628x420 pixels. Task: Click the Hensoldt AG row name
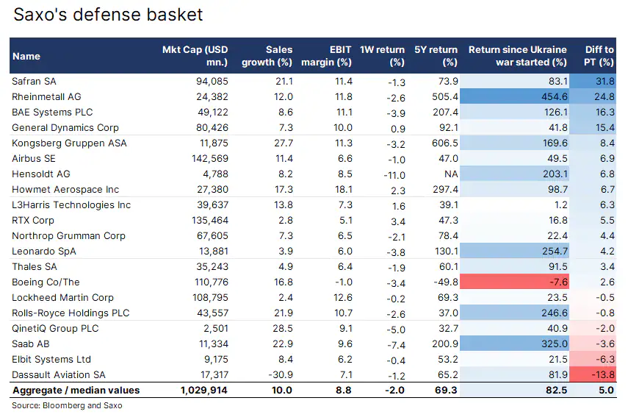tap(41, 174)
